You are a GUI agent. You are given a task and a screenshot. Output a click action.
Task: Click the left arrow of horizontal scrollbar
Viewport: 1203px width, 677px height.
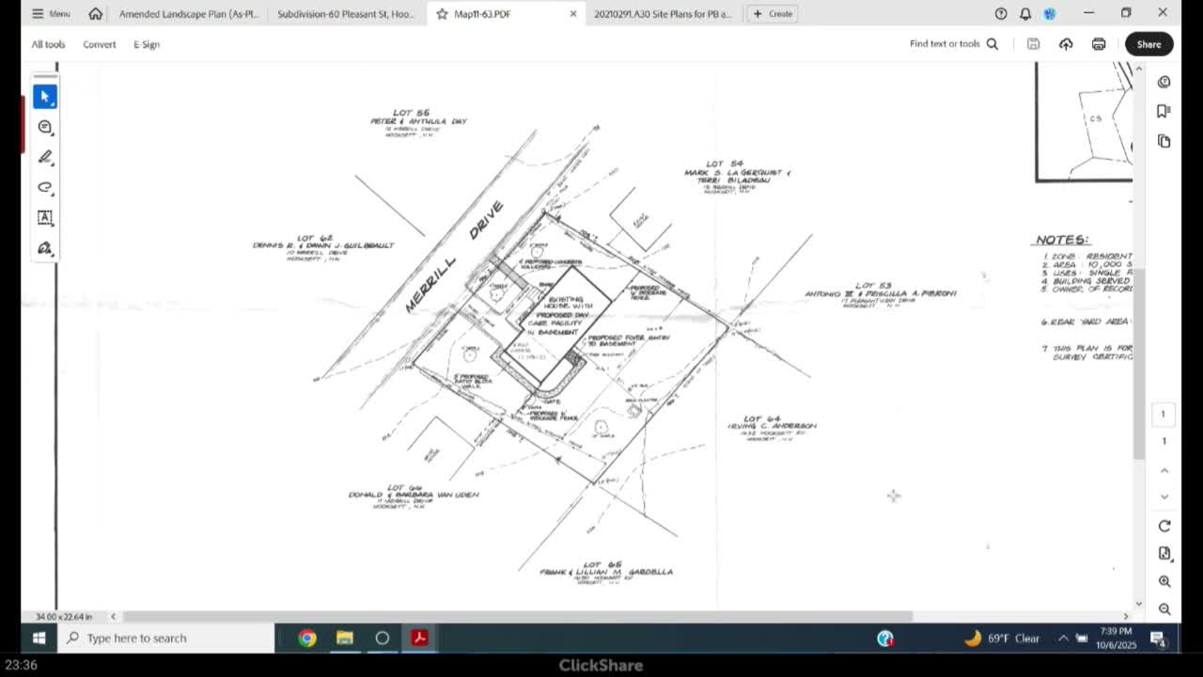[113, 617]
